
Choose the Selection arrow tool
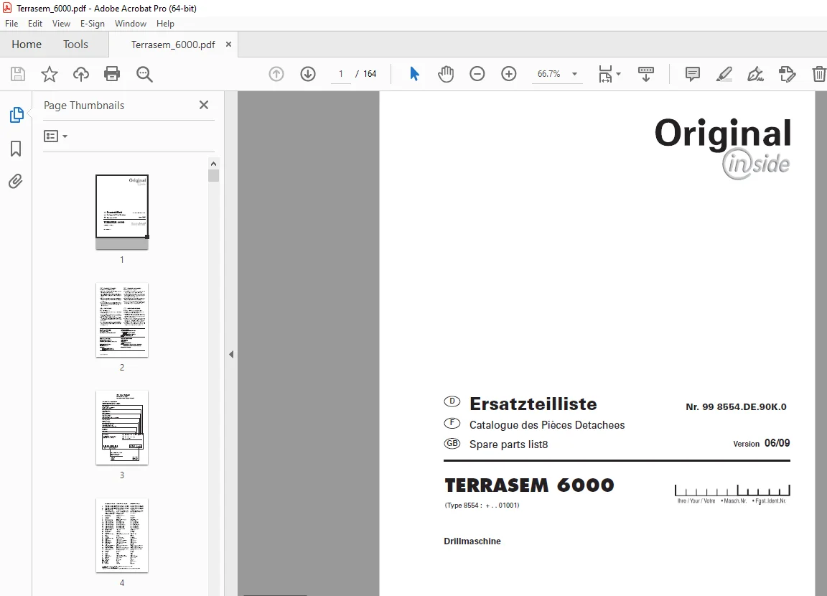(x=414, y=74)
